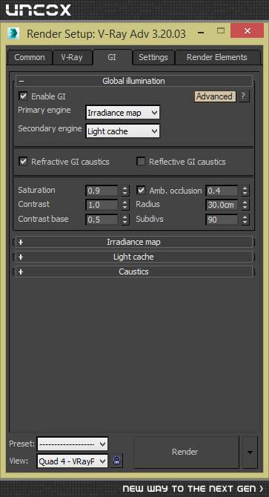269x497 pixels.
Task: Click the Amb. occlusion amount field
Action: point(222,191)
